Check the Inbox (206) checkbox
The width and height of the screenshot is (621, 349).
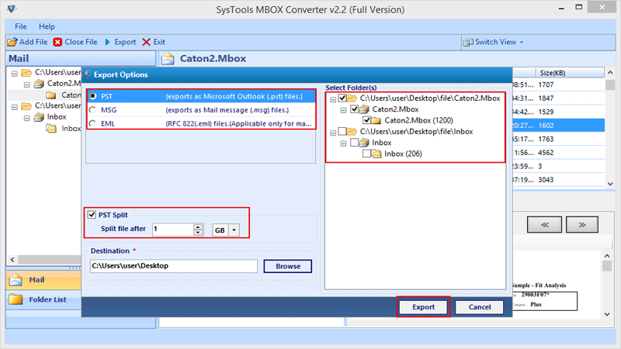tap(366, 154)
